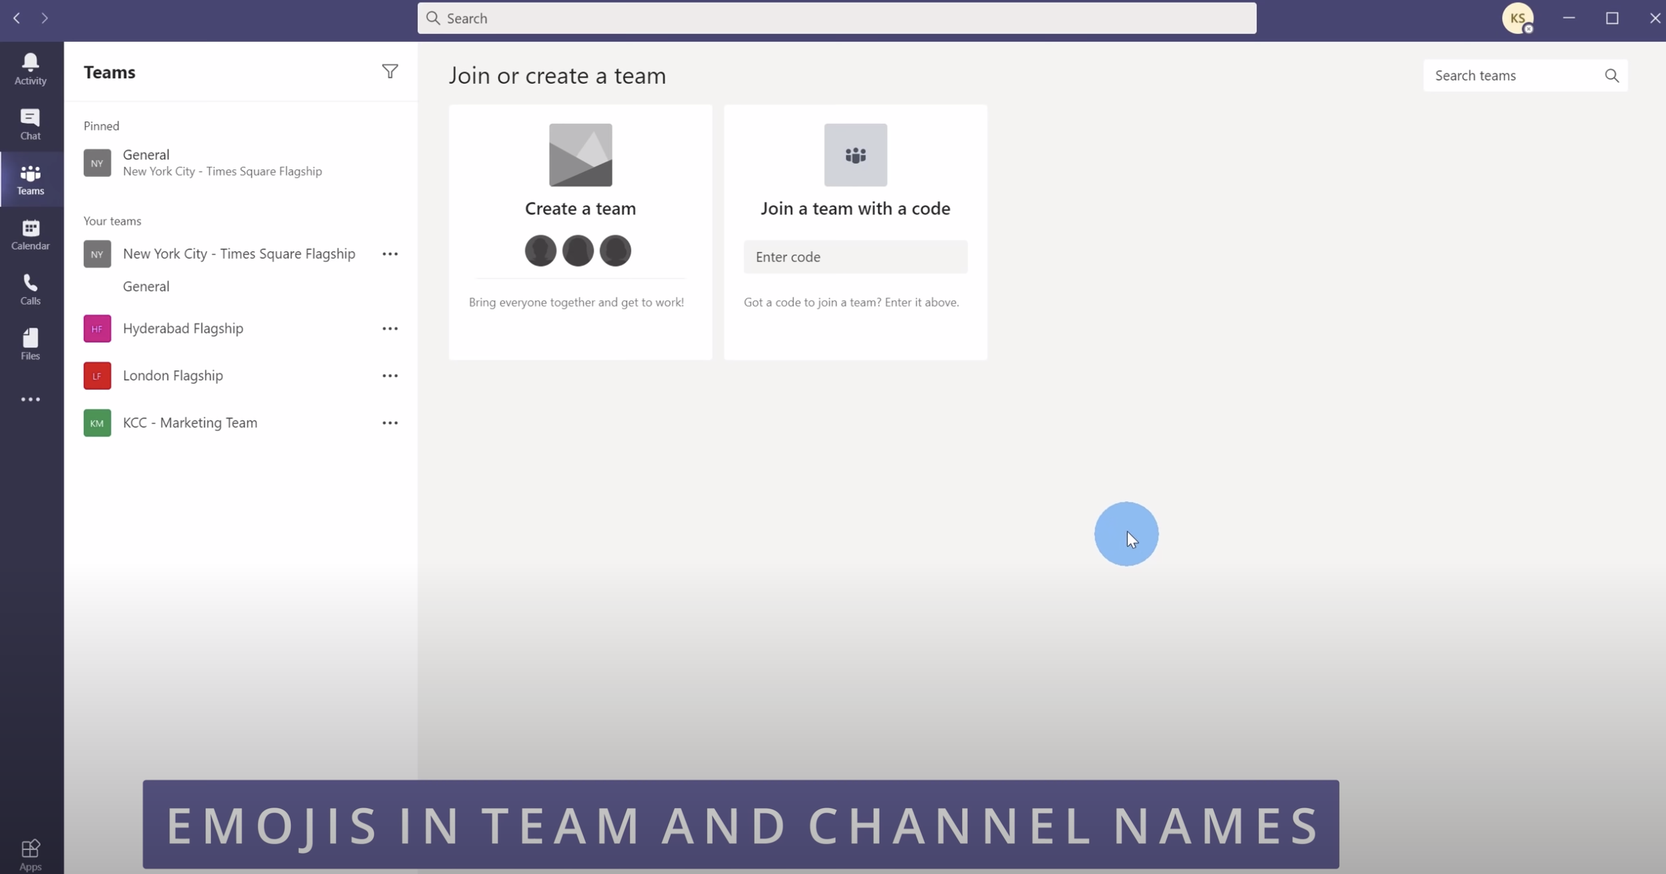Open the Calendar icon
Viewport: 1666px width, 874px height.
point(30,233)
